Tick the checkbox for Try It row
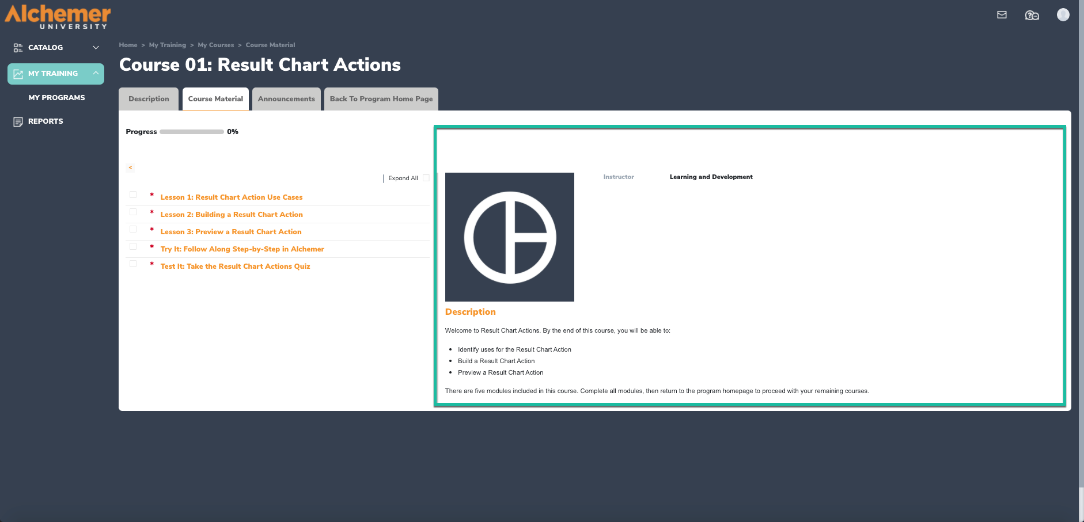The width and height of the screenshot is (1084, 522). coord(133,246)
